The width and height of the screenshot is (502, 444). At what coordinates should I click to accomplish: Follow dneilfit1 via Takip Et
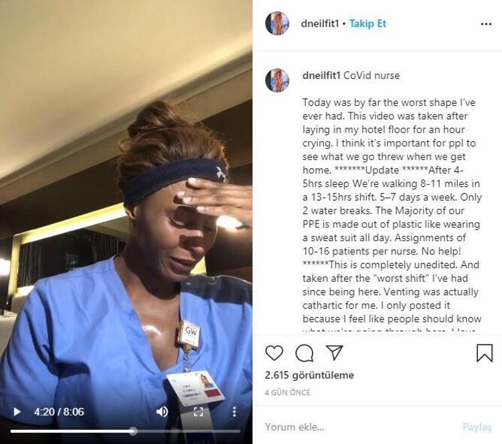[x=367, y=23]
